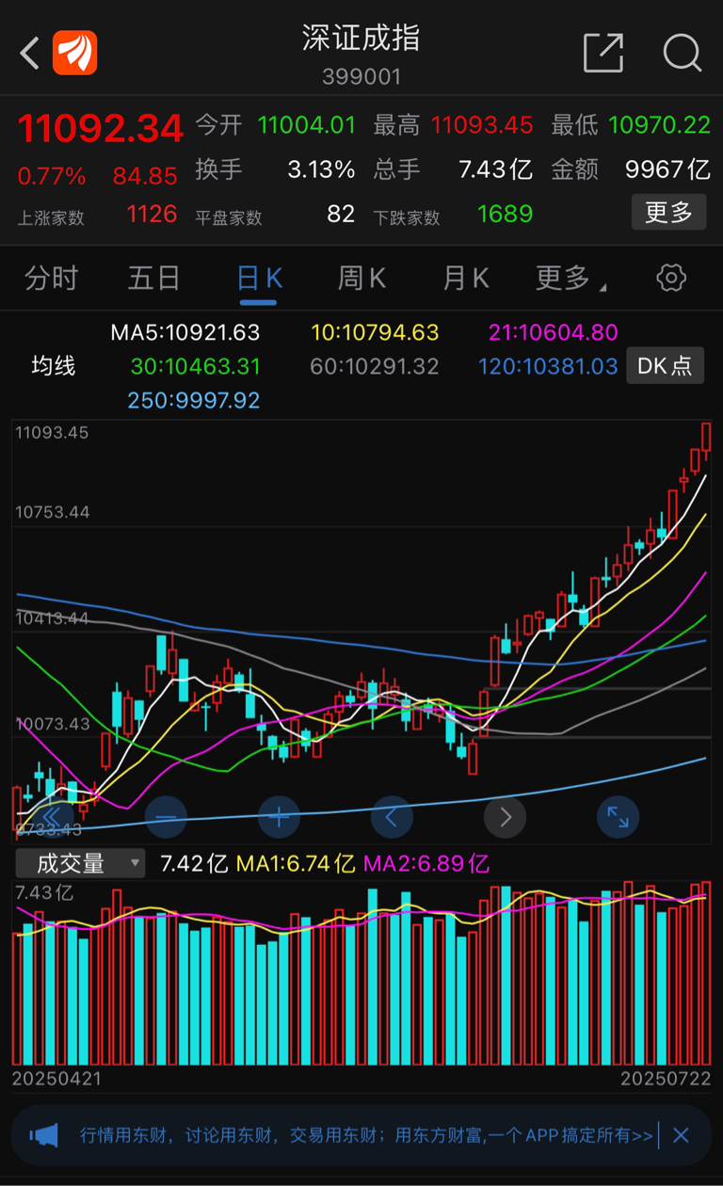Tap the 10753.44 price axis label

(53, 512)
